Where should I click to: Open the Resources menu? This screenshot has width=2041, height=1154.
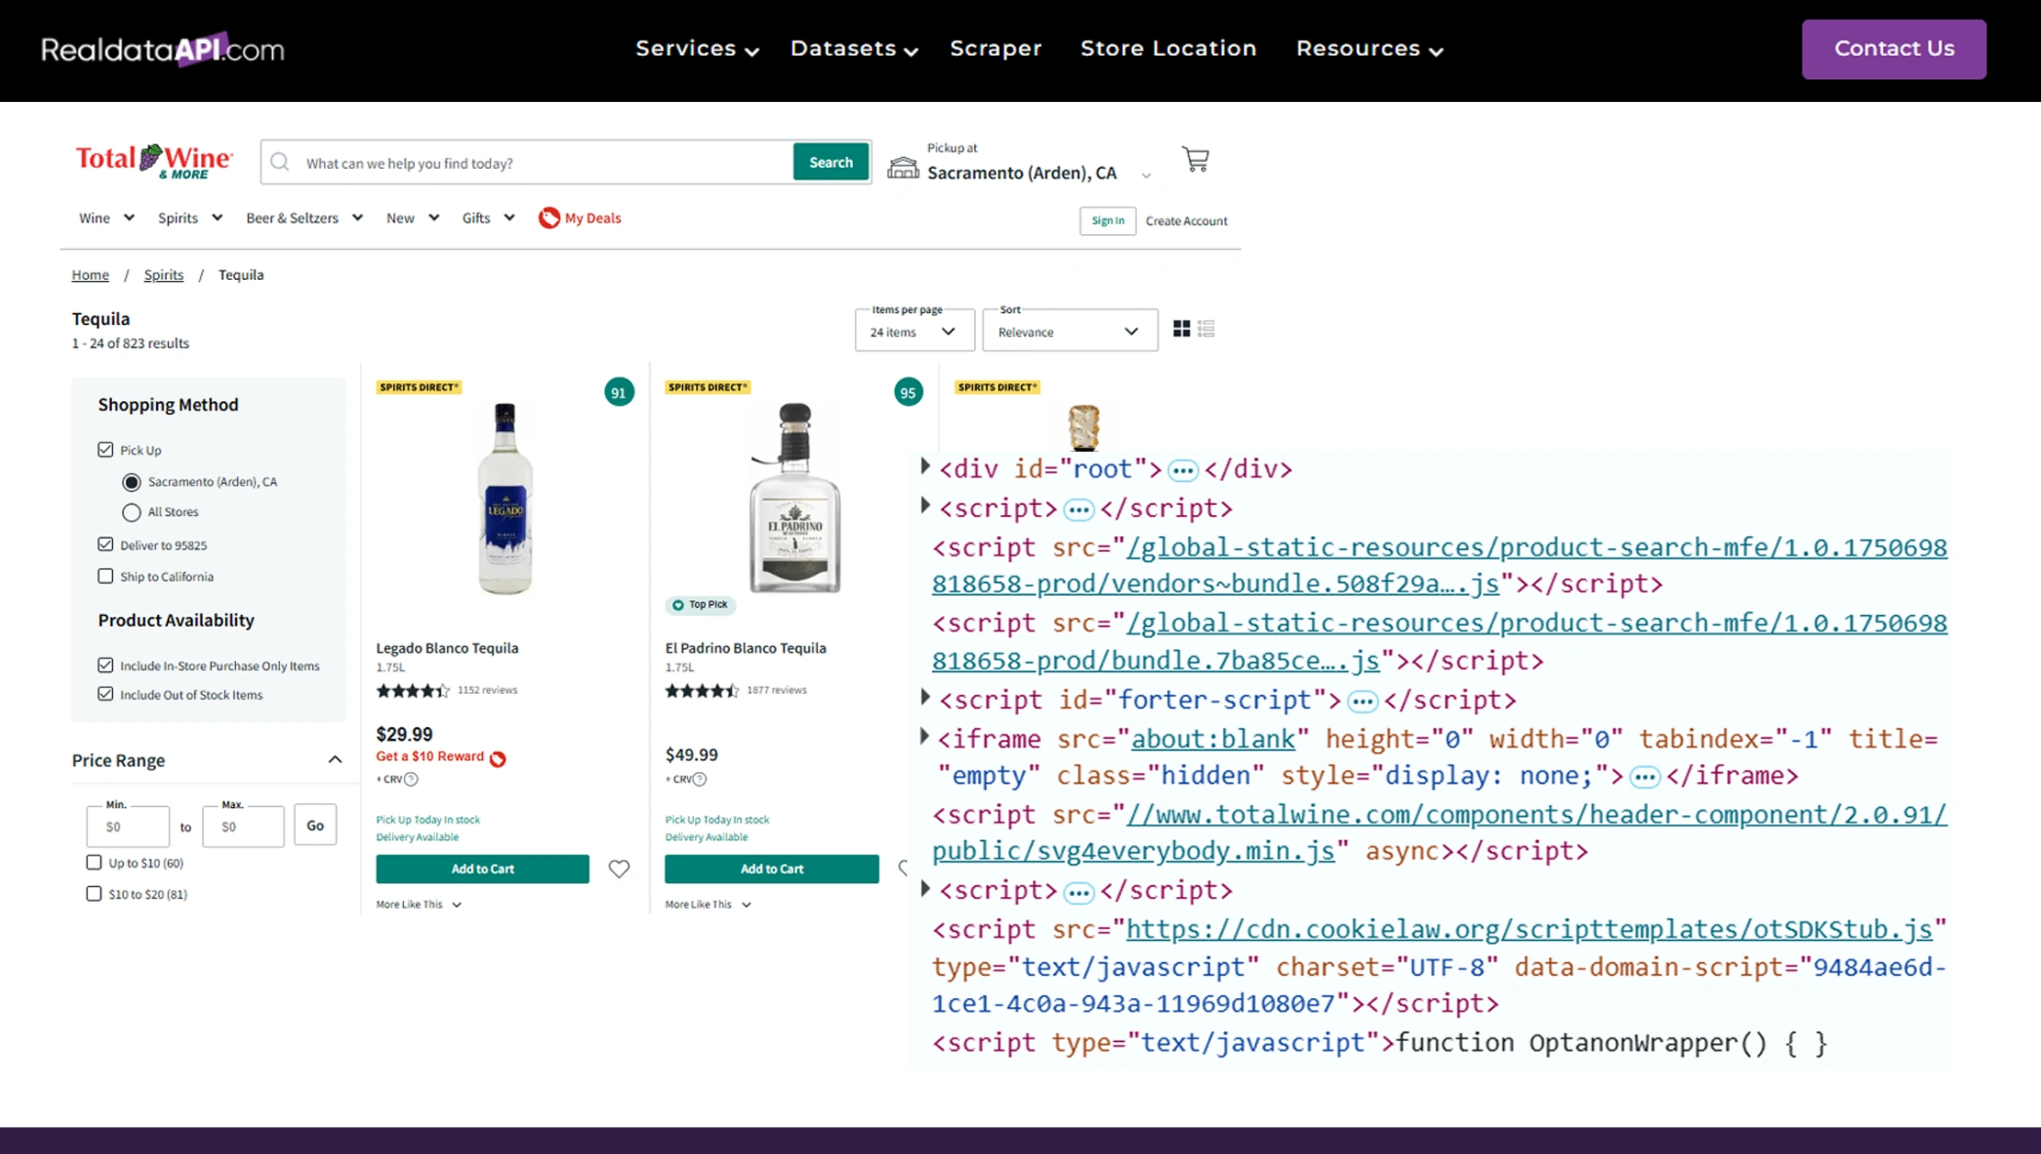pos(1369,49)
